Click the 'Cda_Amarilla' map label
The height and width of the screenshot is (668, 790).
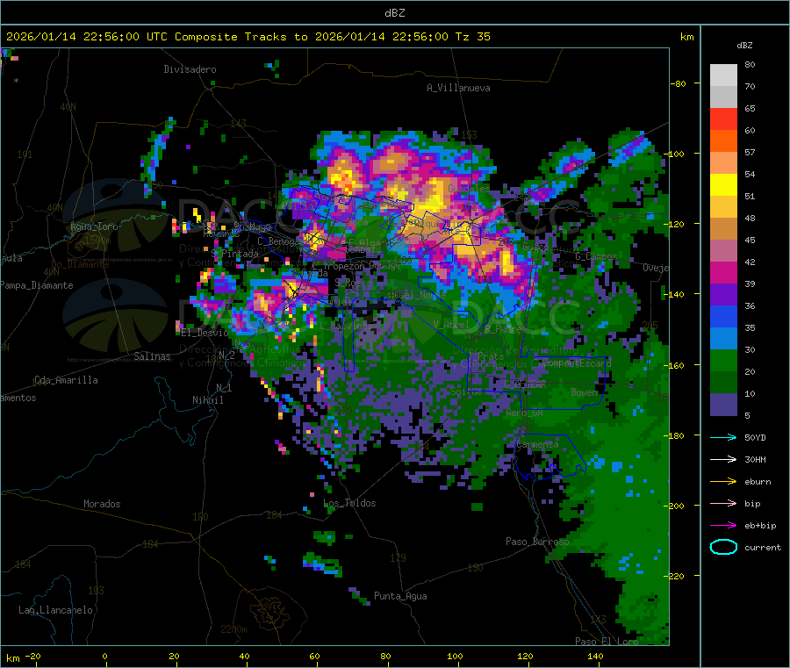tap(66, 380)
